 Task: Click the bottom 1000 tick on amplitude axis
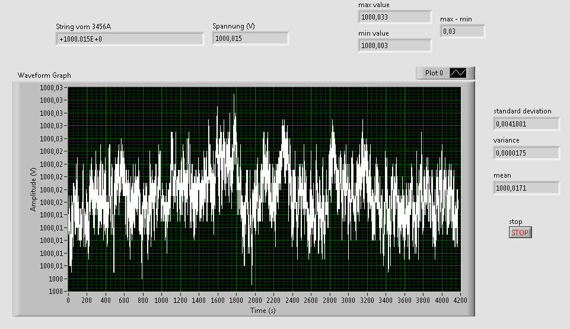(x=56, y=291)
